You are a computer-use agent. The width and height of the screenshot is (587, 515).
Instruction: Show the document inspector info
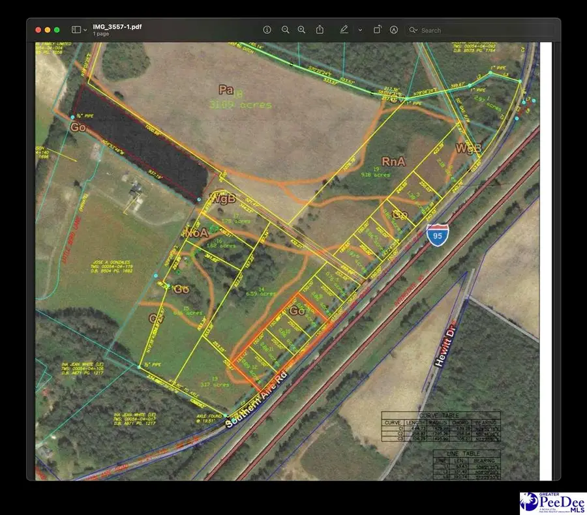pyautogui.click(x=267, y=30)
